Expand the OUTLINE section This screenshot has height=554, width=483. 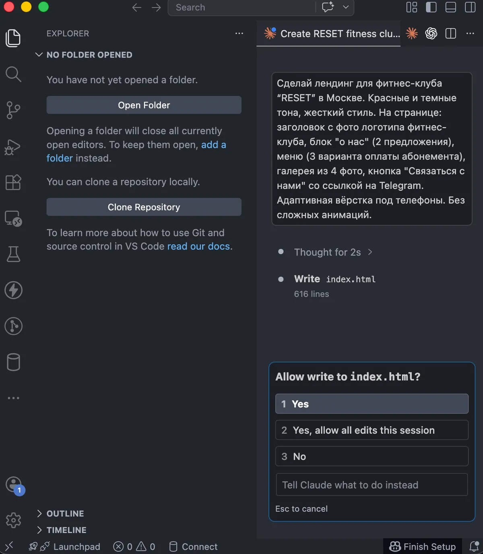[x=60, y=513]
